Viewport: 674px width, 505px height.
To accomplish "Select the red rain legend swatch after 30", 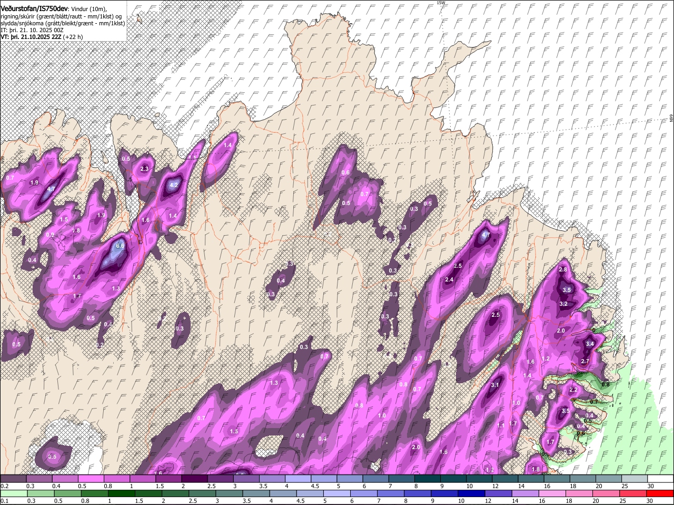I will click(x=660, y=493).
